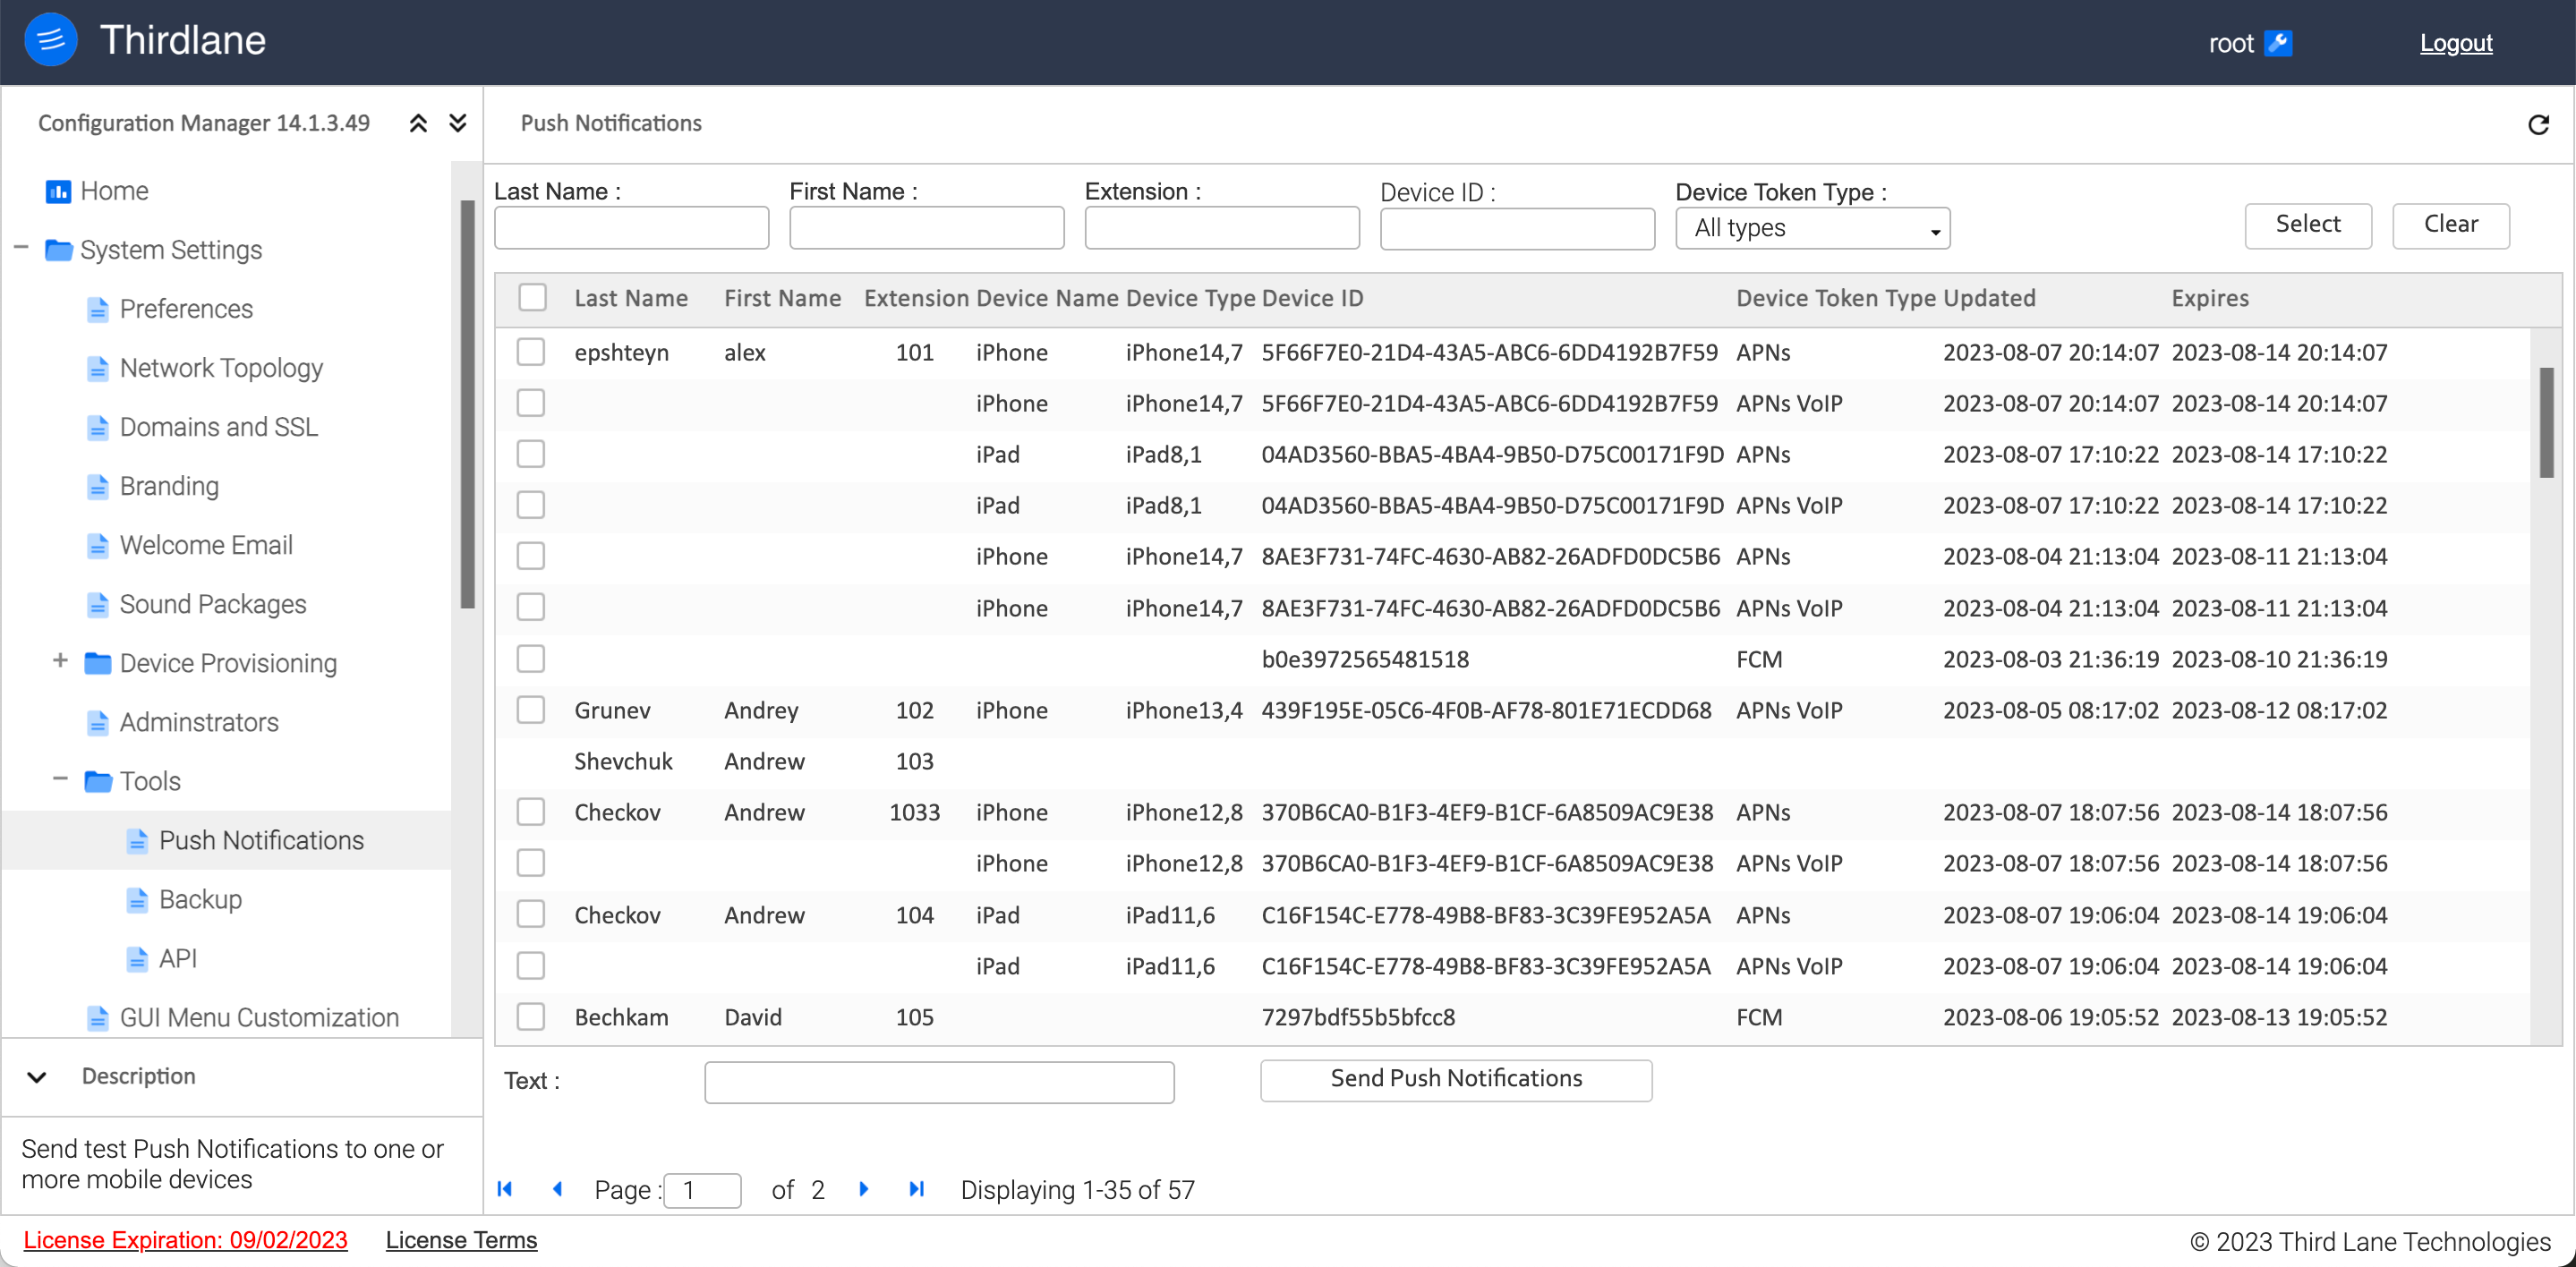This screenshot has width=2576, height=1267.
Task: Expand the Device Provisioning folder
Action: [x=57, y=662]
